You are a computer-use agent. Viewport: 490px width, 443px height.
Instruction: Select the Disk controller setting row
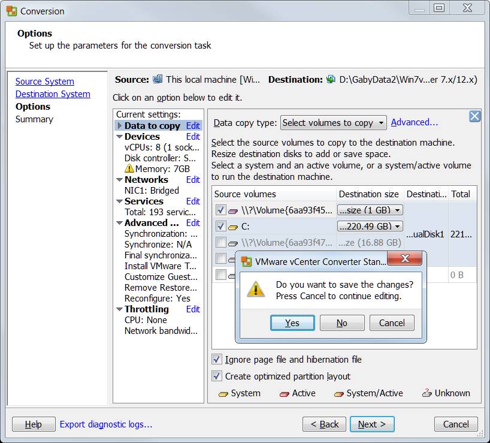[160, 158]
